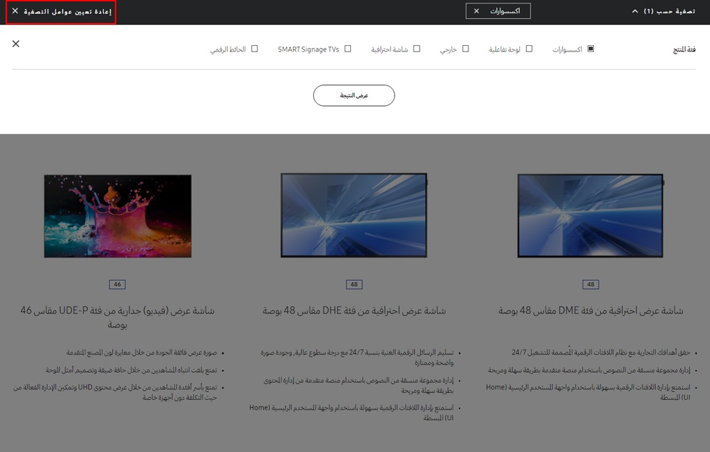Open the DHE 48 inch display image
This screenshot has height=452, width=710.
(354, 215)
